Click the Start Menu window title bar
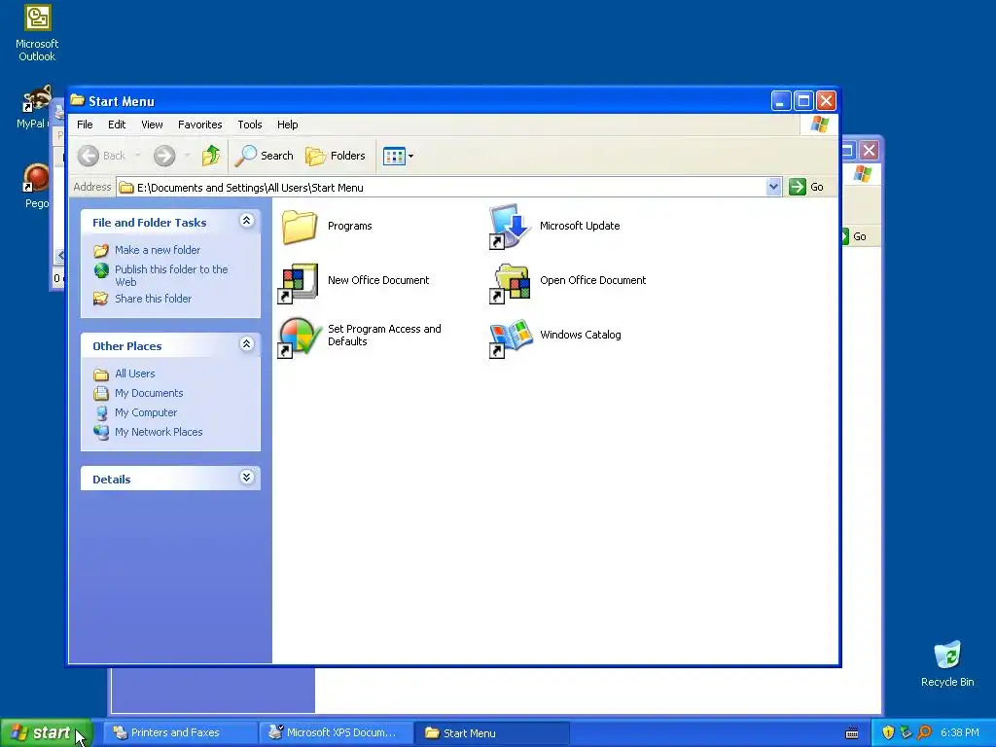The width and height of the screenshot is (996, 747). point(419,101)
